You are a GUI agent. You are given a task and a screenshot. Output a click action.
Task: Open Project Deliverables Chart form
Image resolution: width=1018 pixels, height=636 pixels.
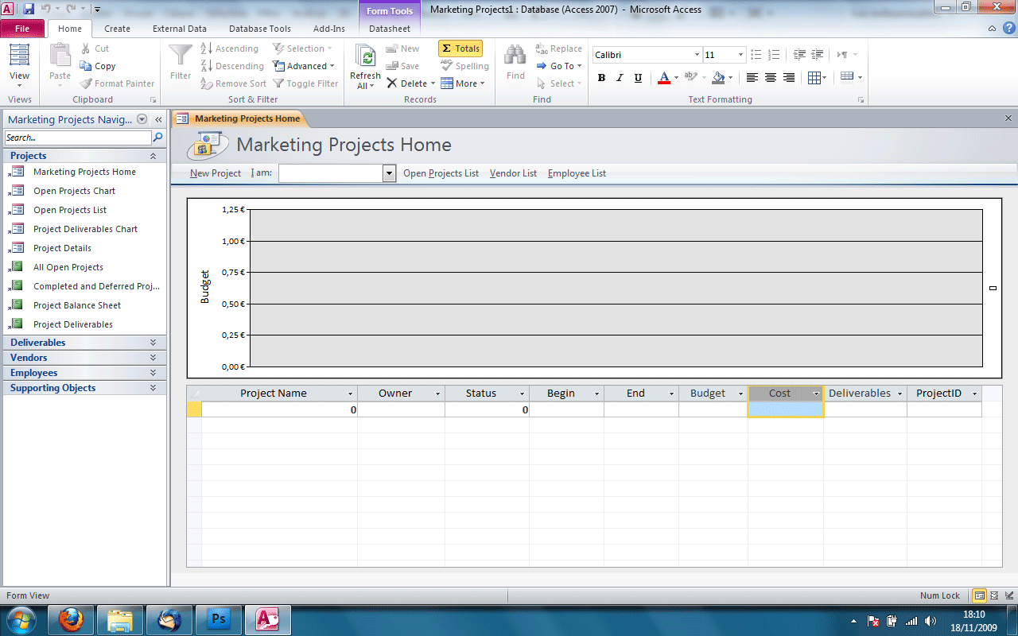85,229
